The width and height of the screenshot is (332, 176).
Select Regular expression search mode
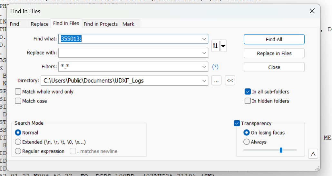[x=18, y=151]
